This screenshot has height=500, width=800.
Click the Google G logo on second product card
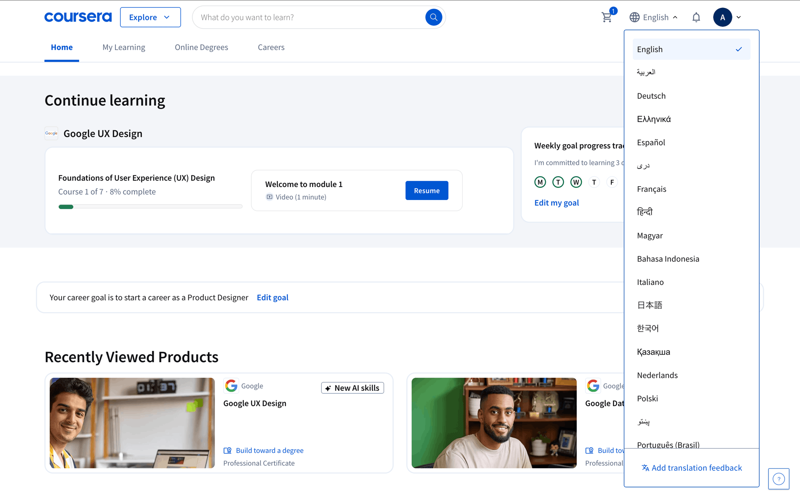(593, 386)
